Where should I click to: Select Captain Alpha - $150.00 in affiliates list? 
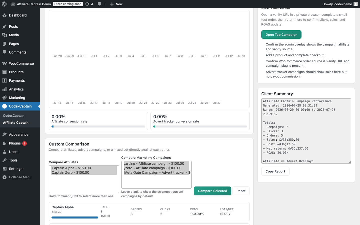click(x=84, y=168)
